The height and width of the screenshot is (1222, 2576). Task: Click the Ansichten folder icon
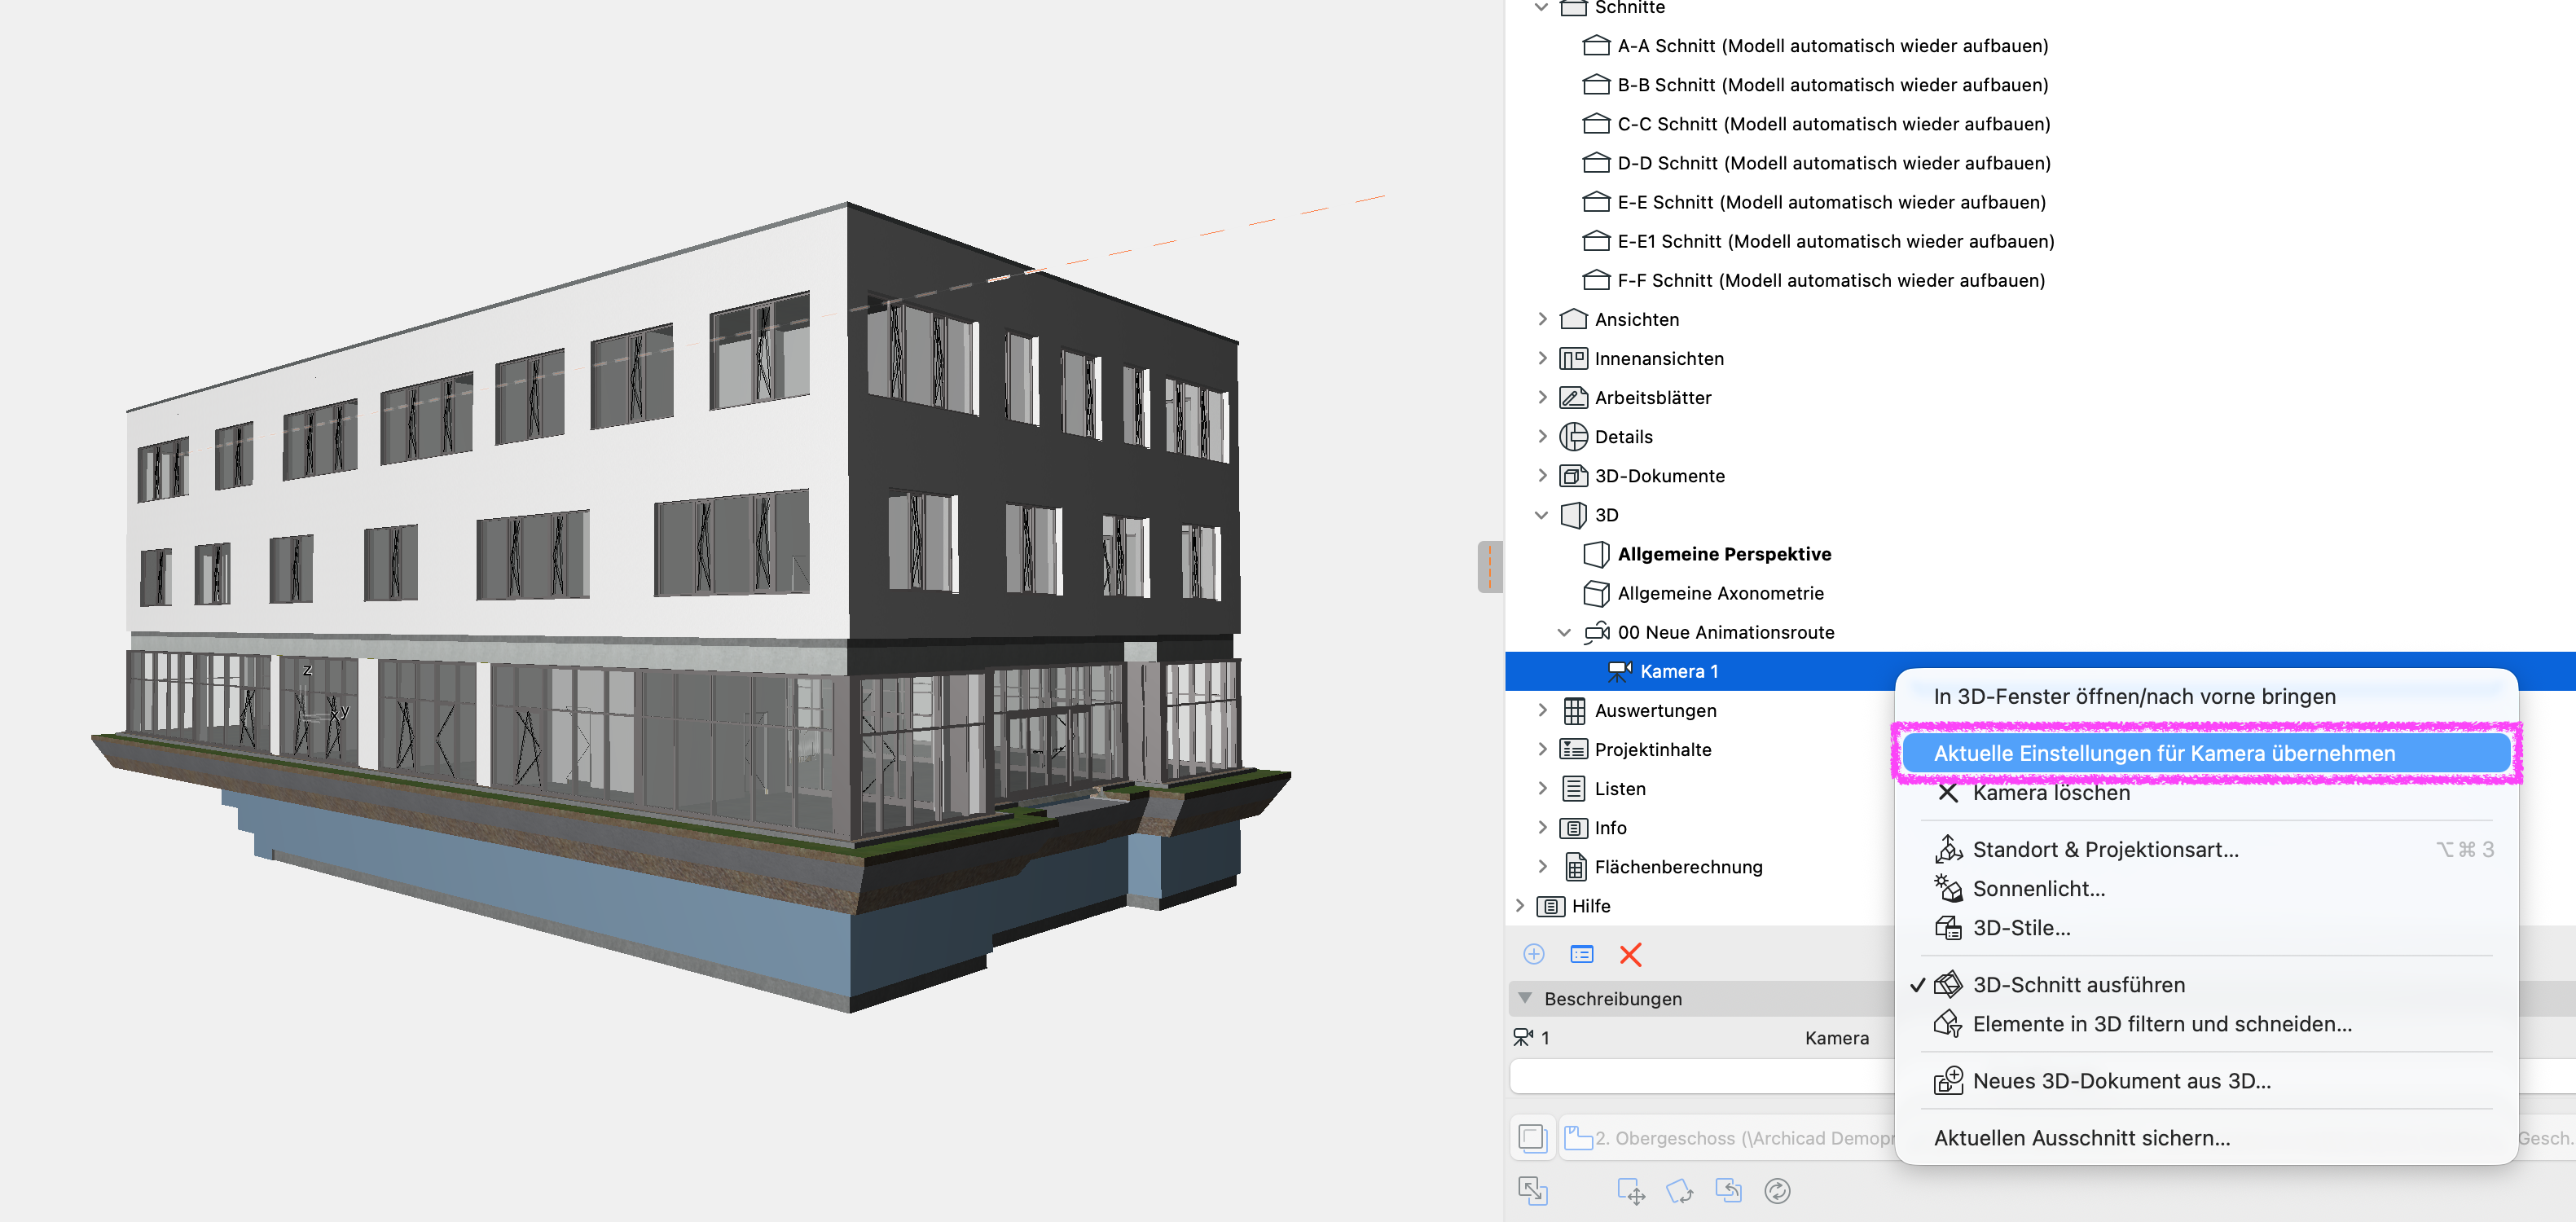click(1573, 319)
